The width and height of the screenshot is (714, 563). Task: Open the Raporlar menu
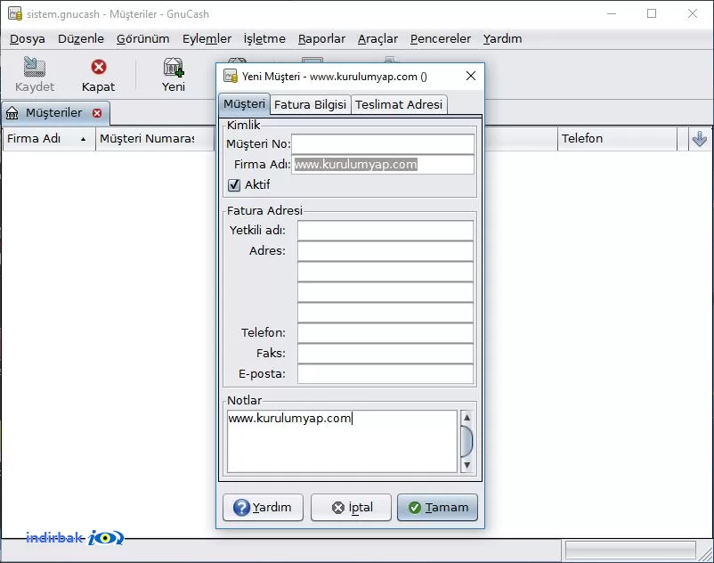[321, 39]
